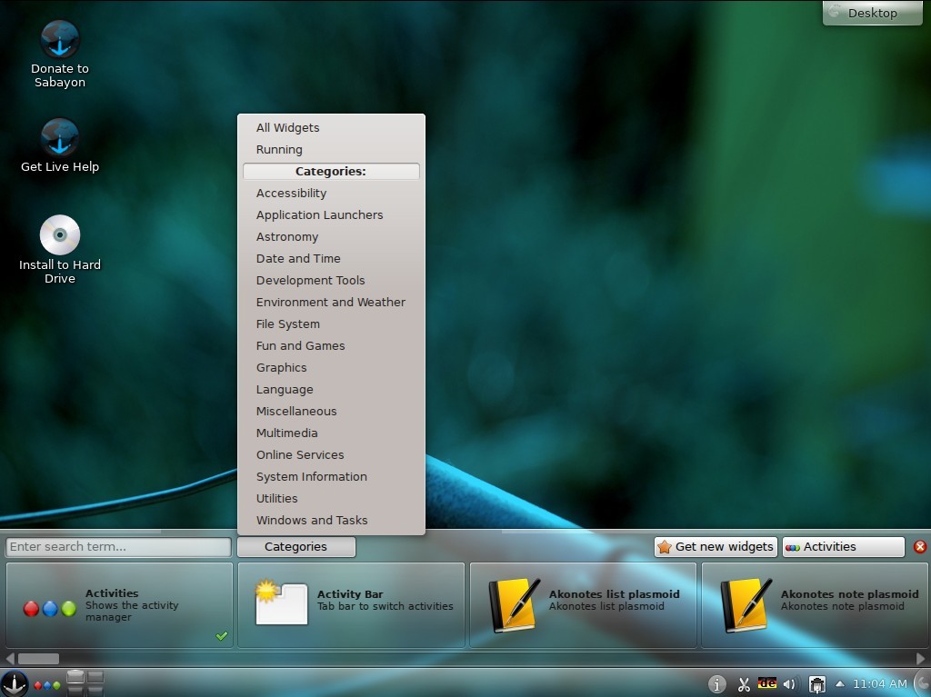Click the widget list scrollbar handle

[38, 659]
